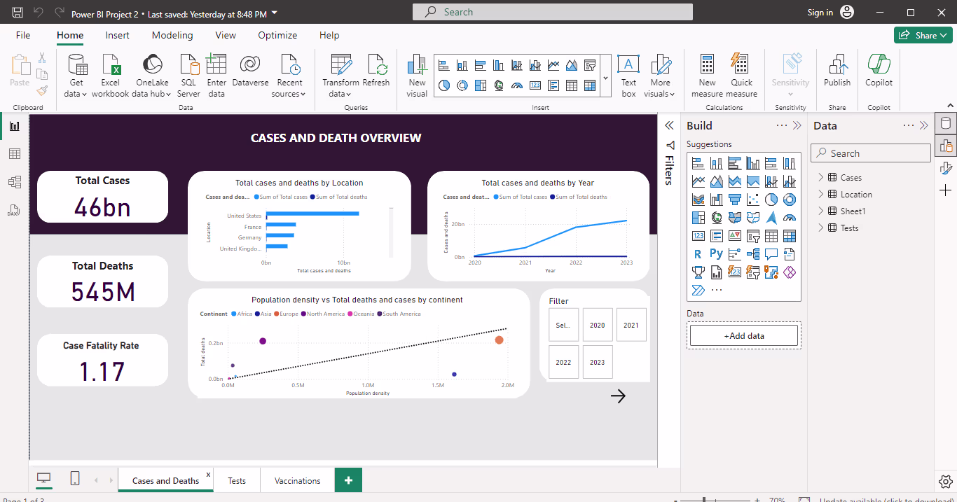This screenshot has height=502, width=957.
Task: Switch to Table view in left sidebar
Action: (x=15, y=154)
